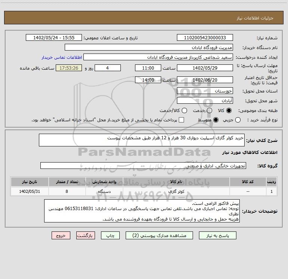The width and height of the screenshot is (288, 279).
Task: Open مشاهده مدارک پیوستی (2) button
Action: pyautogui.click(x=159, y=236)
